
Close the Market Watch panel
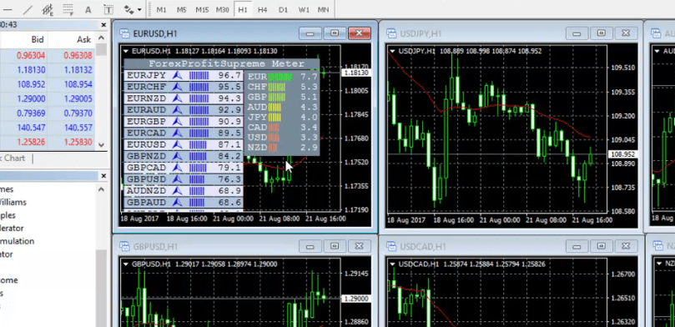coord(103,25)
